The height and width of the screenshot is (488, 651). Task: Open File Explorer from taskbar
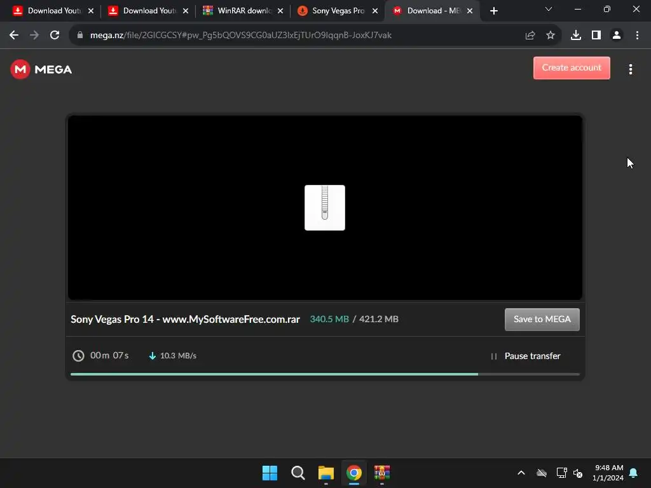coord(326,473)
